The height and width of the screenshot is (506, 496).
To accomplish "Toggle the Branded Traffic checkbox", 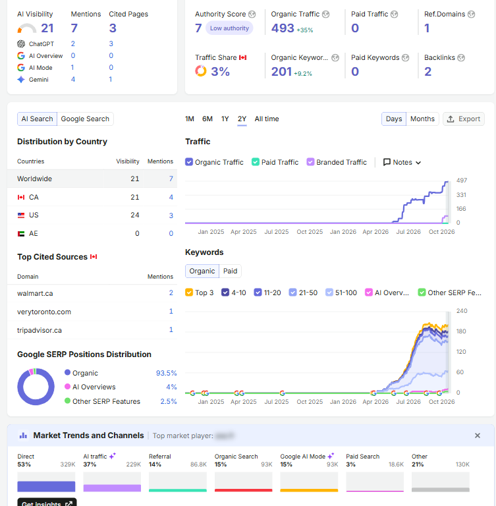I will click(x=310, y=162).
